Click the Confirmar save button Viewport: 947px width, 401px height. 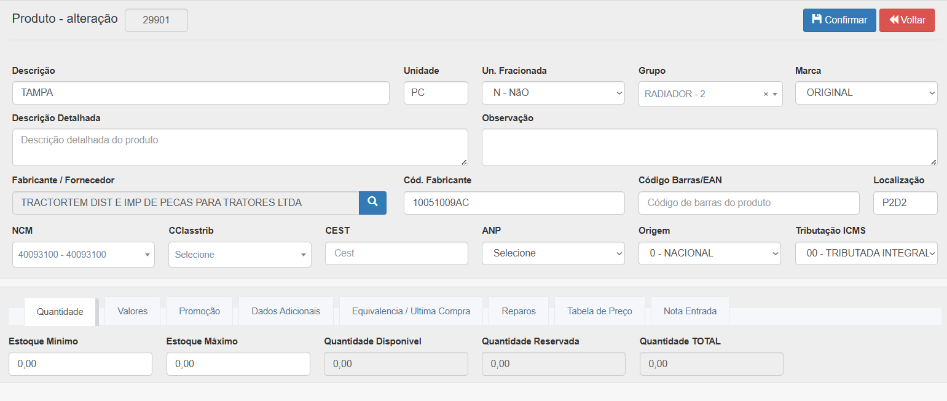point(839,20)
